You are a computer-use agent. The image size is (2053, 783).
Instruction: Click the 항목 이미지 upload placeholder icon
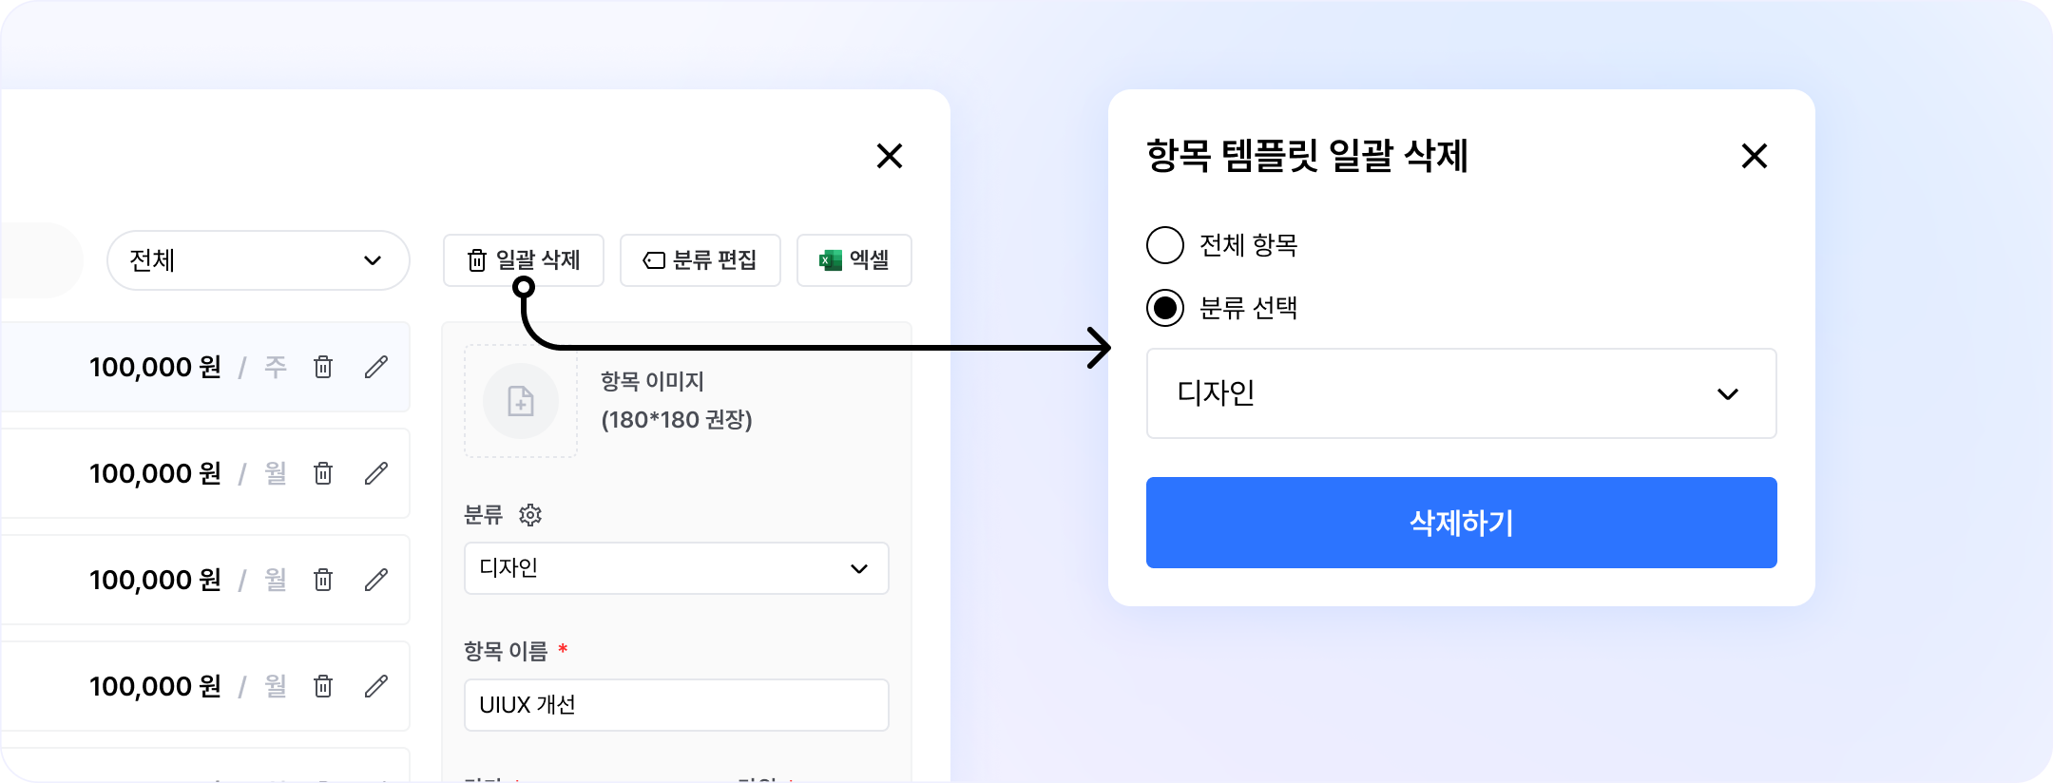(x=521, y=401)
